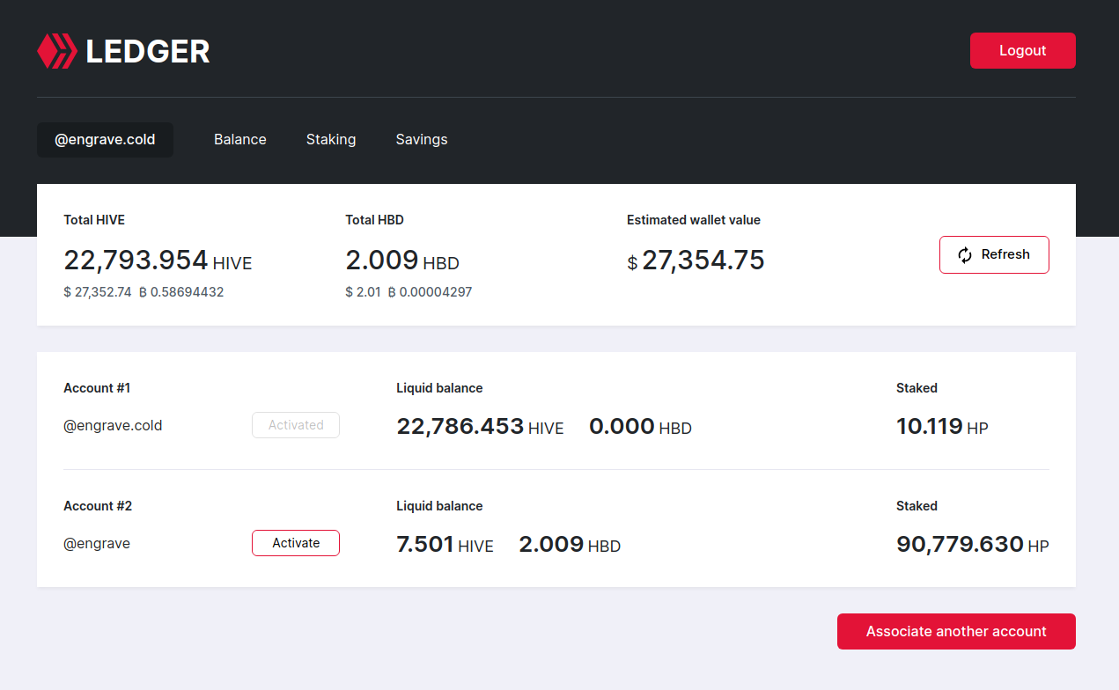This screenshot has width=1119, height=690.
Task: Associate another account
Action: [x=956, y=632]
